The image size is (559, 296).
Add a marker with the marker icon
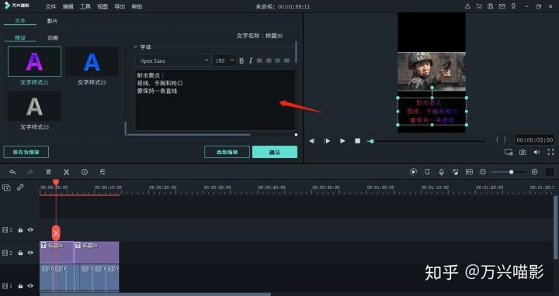[427, 172]
